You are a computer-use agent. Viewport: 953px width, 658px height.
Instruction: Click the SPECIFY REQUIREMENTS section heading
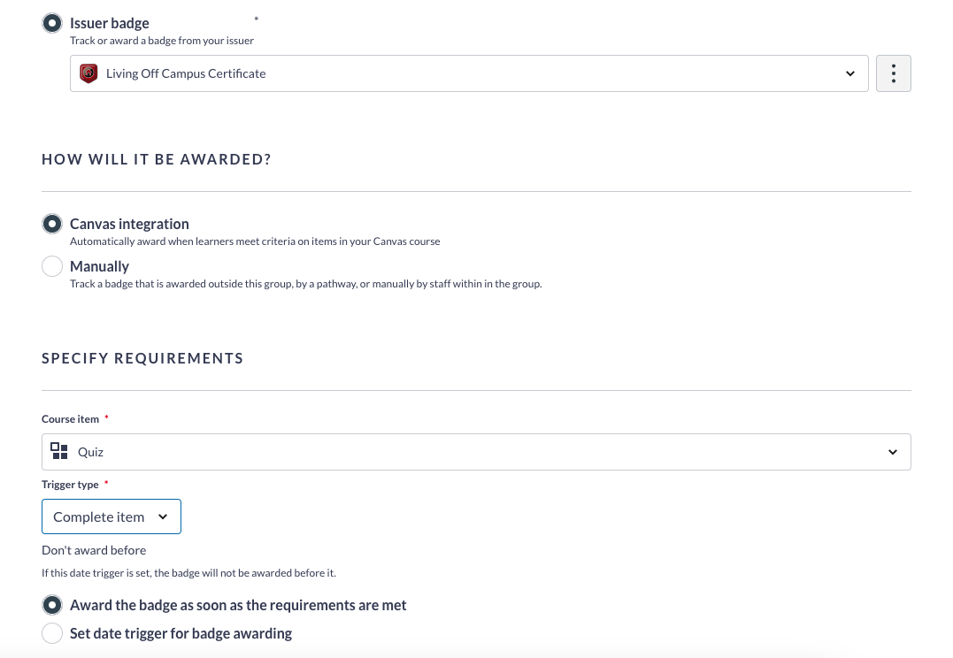click(x=142, y=358)
